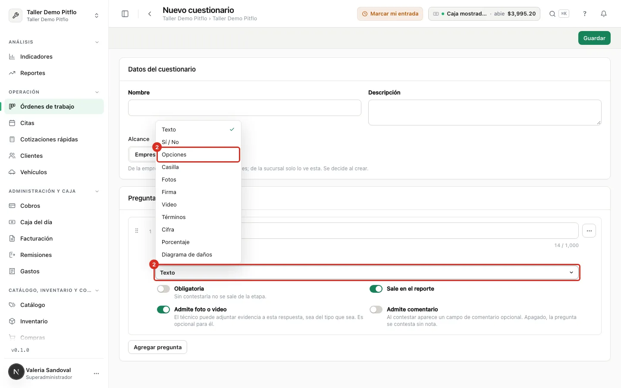Open notifications bell icon
Image resolution: width=621 pixels, height=388 pixels.
click(x=604, y=14)
